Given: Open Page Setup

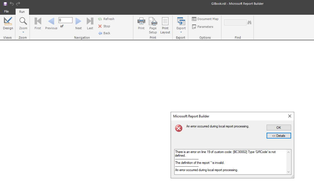Looking at the screenshot, I should click(153, 25).
